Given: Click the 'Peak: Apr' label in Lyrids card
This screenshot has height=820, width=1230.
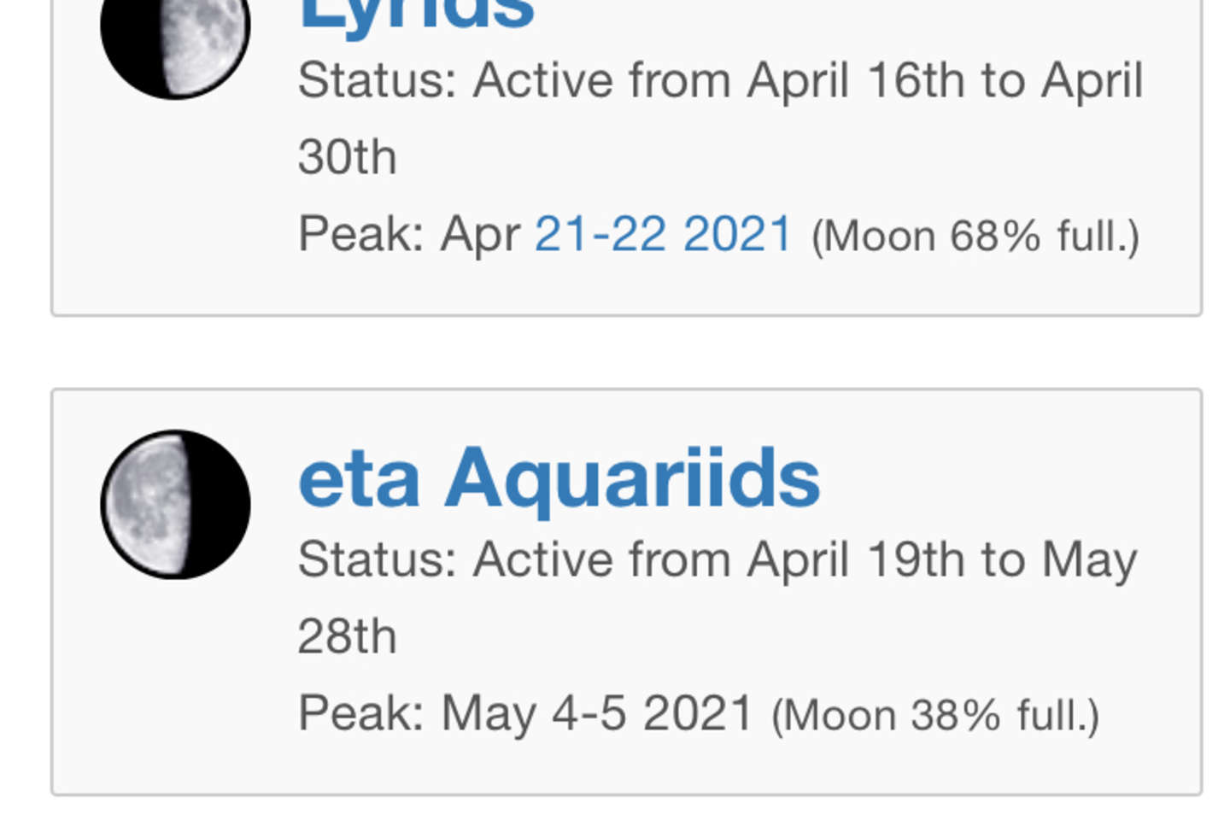Looking at the screenshot, I should click(x=409, y=235).
